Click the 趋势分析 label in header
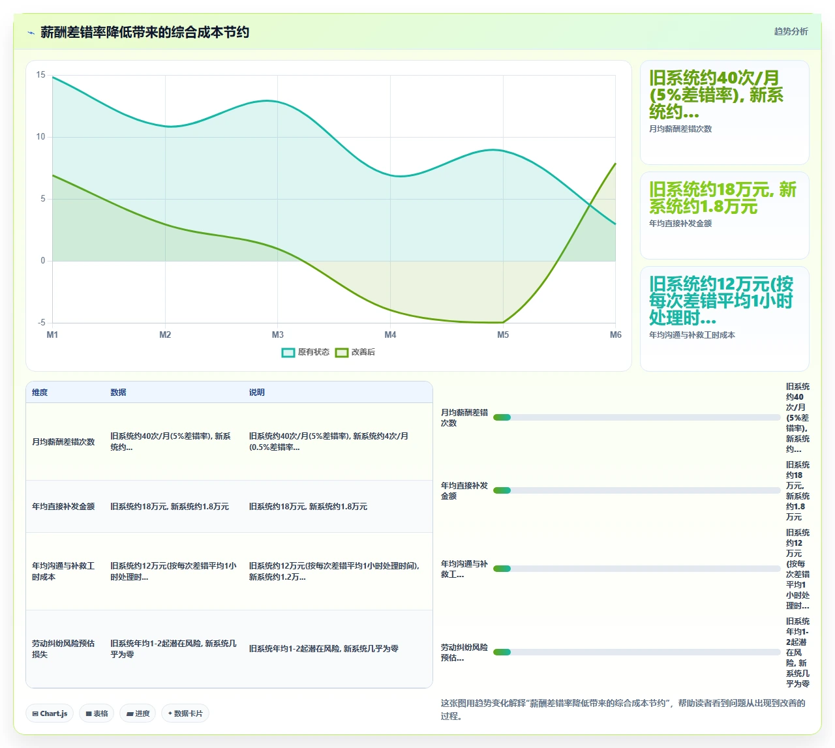This screenshot has width=835, height=748. (x=791, y=31)
